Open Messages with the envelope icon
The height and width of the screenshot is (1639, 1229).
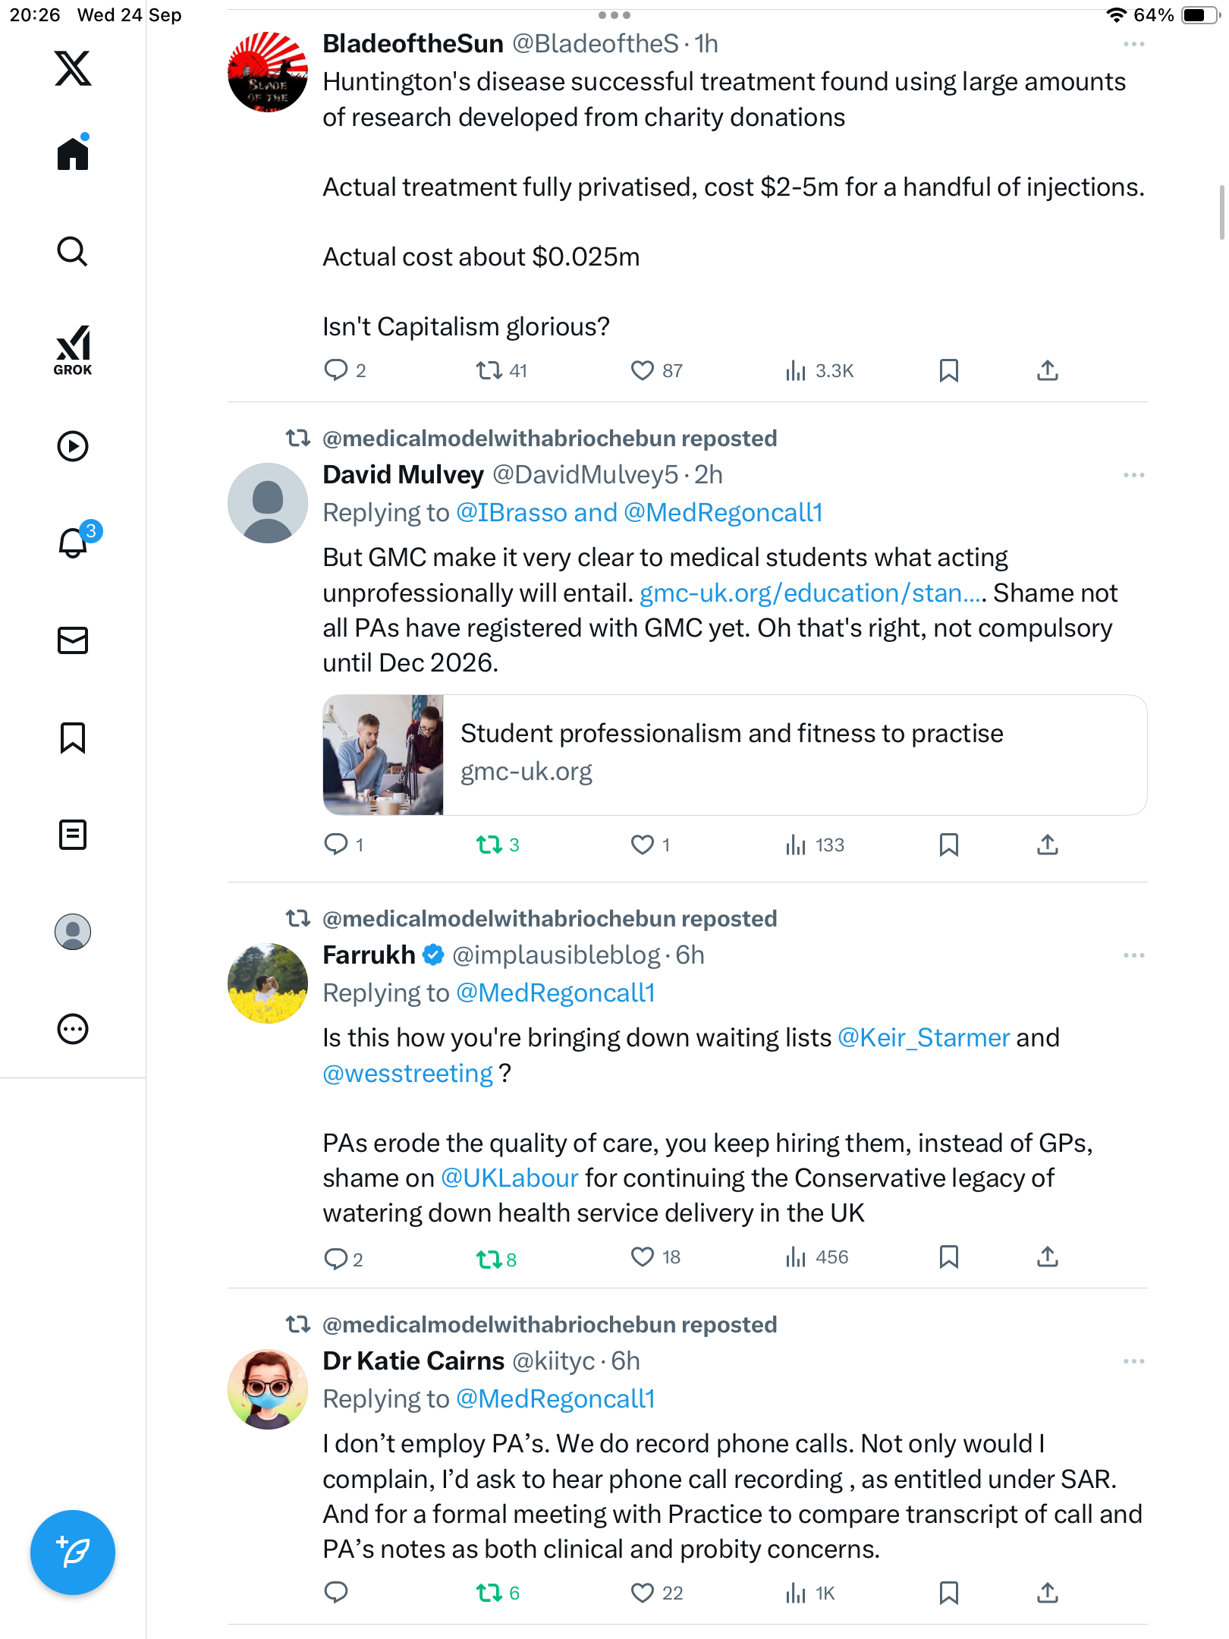pos(73,640)
